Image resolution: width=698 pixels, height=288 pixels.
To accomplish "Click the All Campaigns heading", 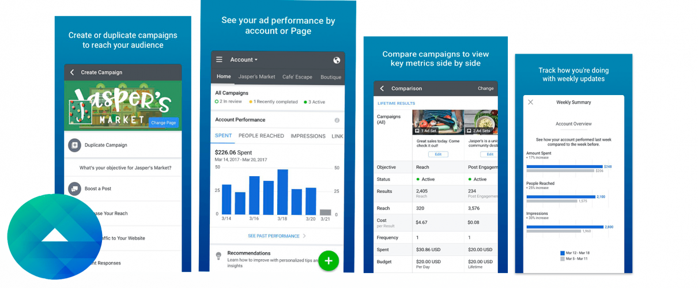I will (232, 93).
